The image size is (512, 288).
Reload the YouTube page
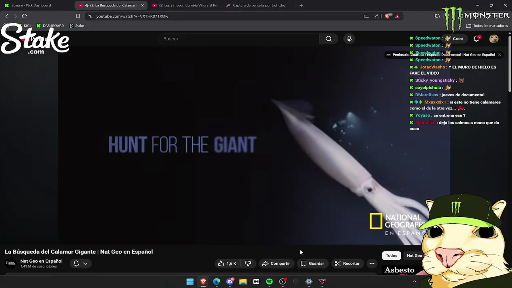tap(24, 16)
